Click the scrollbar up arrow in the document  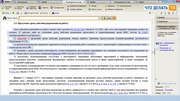152,23
